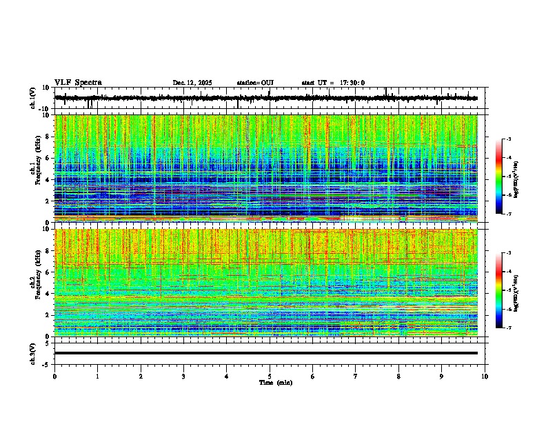Click the "start UT = 17:30:0" header text
The width and height of the screenshot is (546, 422).
(x=333, y=83)
